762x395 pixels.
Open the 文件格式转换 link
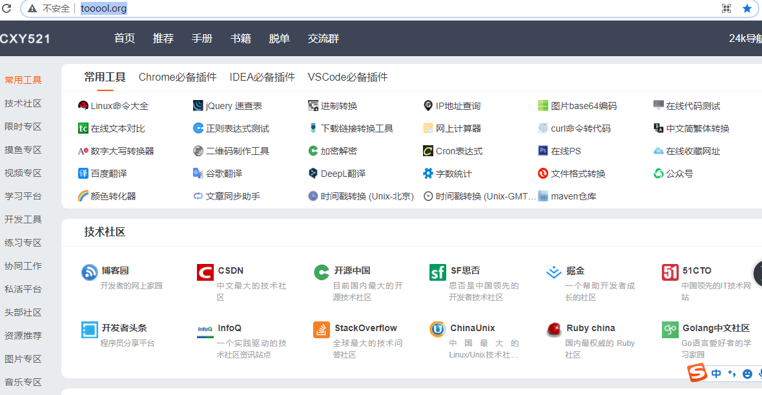571,174
